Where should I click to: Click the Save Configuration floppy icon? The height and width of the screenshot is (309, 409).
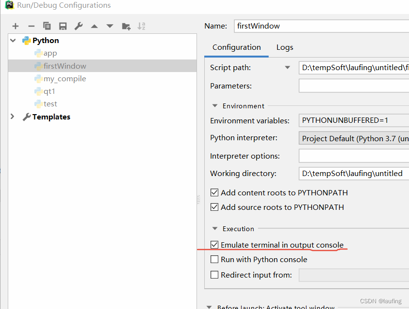(x=63, y=26)
